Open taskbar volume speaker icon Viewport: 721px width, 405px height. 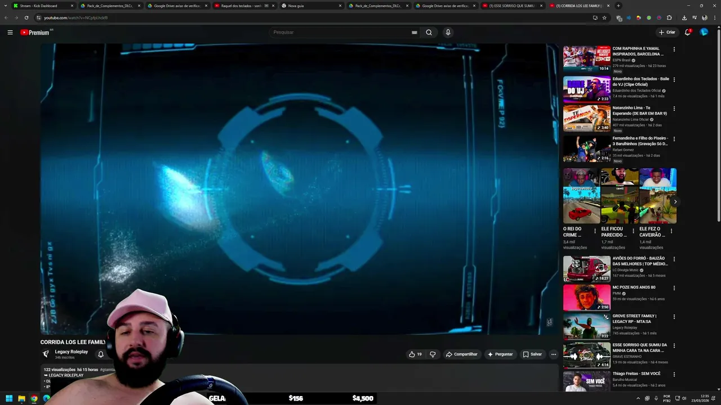(x=684, y=398)
